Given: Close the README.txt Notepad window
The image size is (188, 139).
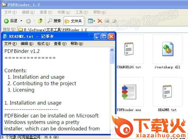Looking at the screenshot, I should 111,37.
